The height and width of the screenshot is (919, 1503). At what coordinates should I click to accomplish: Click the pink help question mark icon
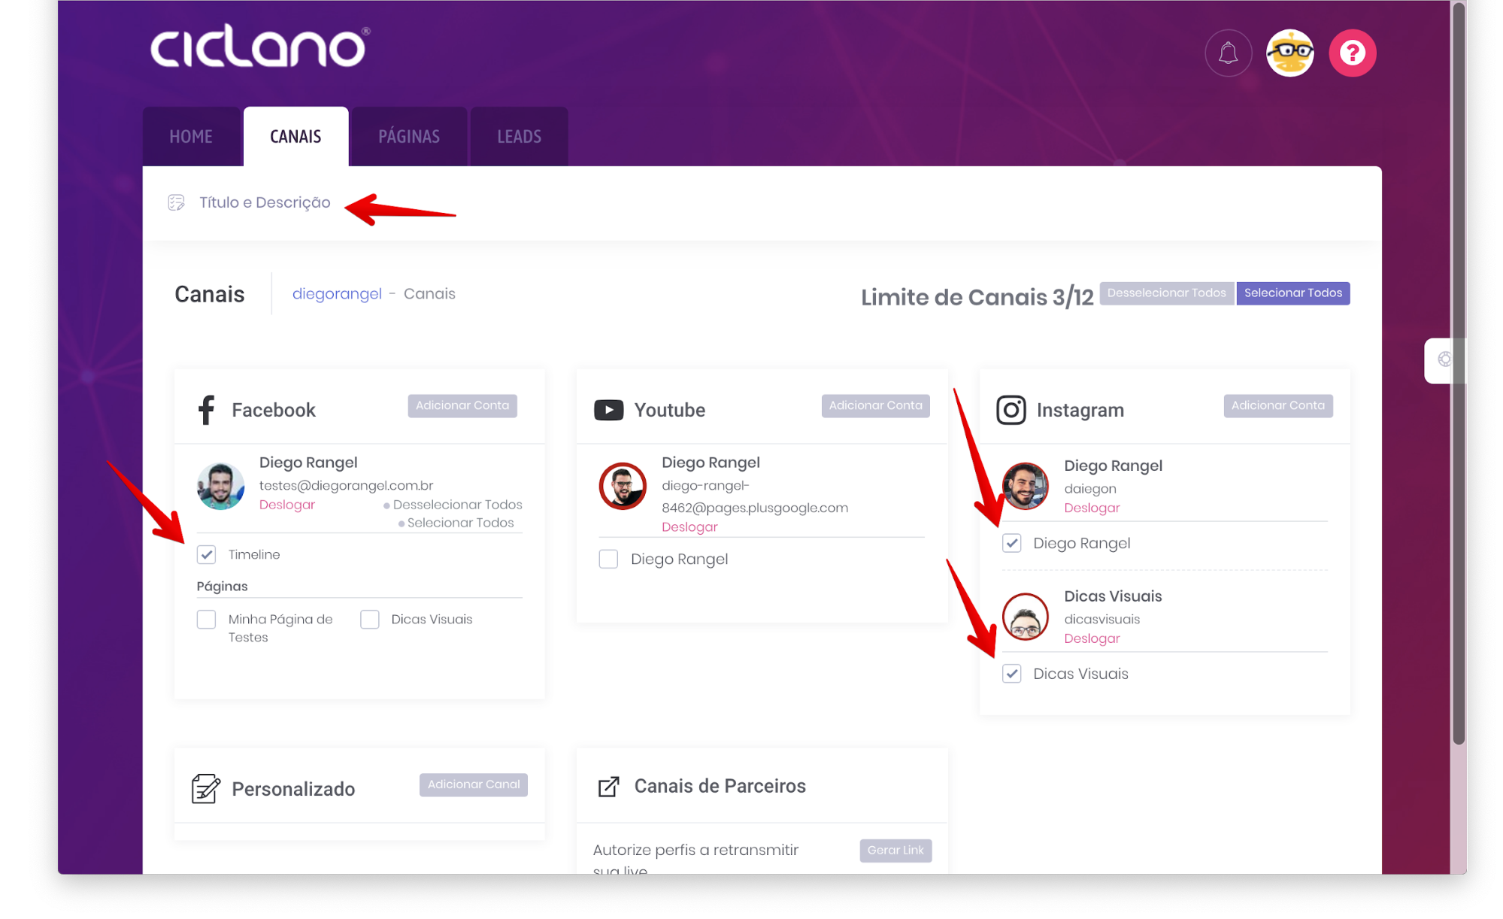point(1352,53)
